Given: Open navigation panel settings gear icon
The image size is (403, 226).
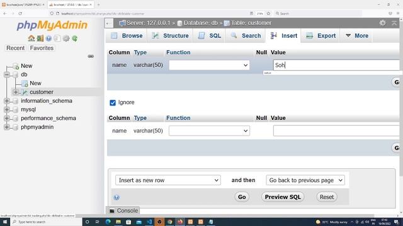Looking at the screenshot, I should tap(66, 38).
